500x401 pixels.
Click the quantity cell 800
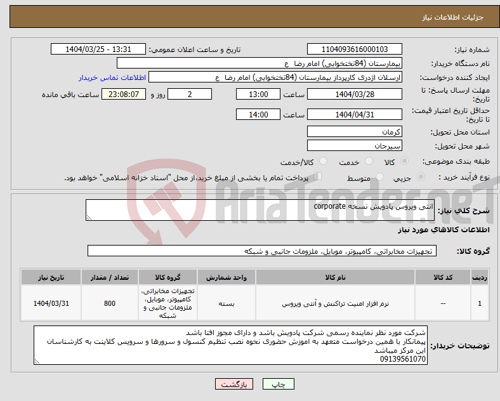point(109,303)
